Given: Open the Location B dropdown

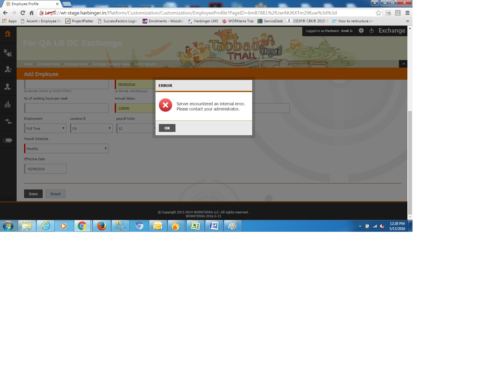Looking at the screenshot, I should [91, 129].
